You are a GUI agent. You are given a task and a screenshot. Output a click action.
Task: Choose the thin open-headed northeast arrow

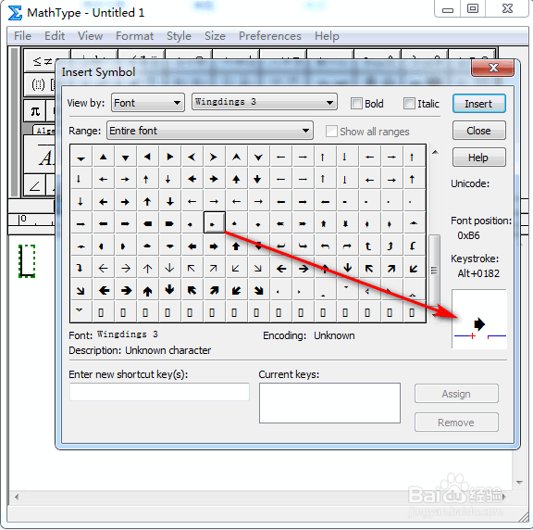[x=214, y=269]
